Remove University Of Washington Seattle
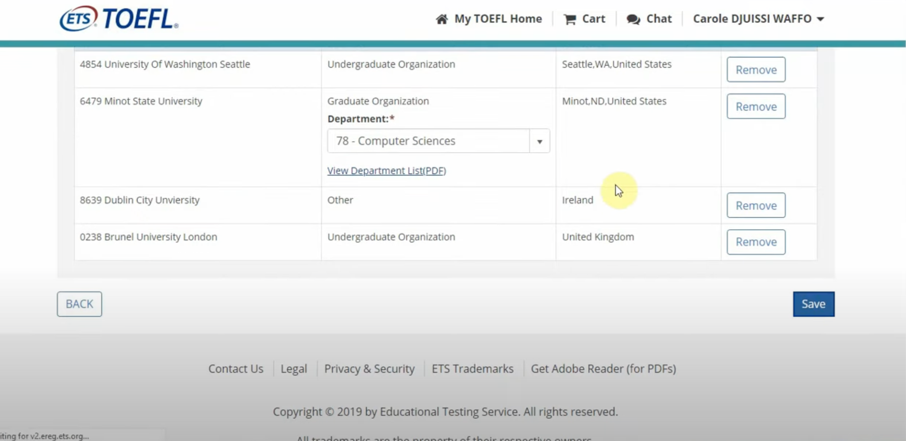The width and height of the screenshot is (906, 441). (756, 70)
